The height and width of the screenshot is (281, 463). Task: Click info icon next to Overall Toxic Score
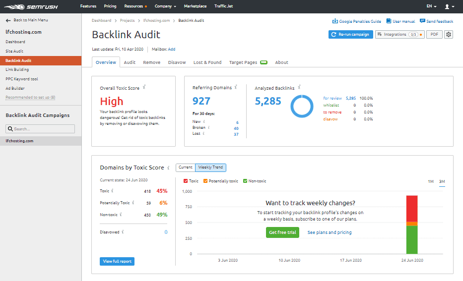[x=144, y=87]
